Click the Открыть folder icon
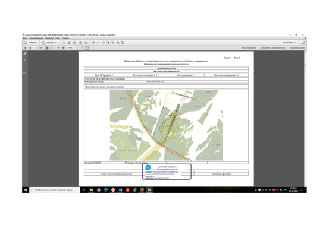The width and height of the screenshot is (329, 232). click(x=26, y=43)
